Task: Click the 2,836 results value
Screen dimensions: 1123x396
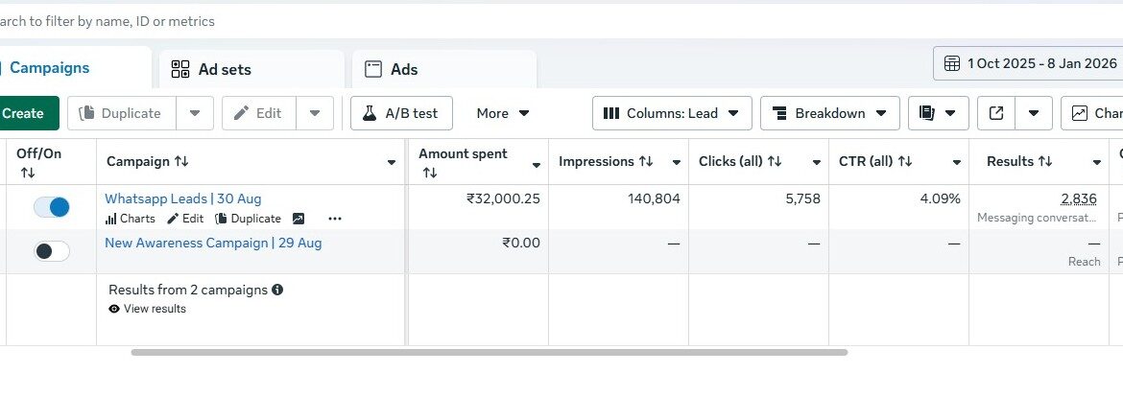Action: click(1079, 198)
